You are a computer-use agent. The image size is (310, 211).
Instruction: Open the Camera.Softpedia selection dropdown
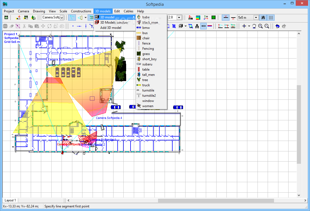pos(62,18)
